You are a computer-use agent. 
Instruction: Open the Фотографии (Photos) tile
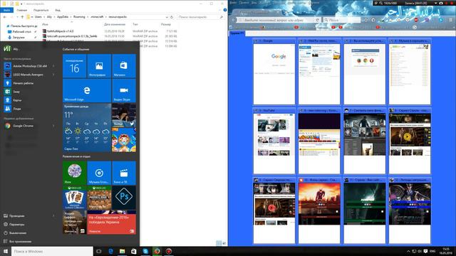99,66
